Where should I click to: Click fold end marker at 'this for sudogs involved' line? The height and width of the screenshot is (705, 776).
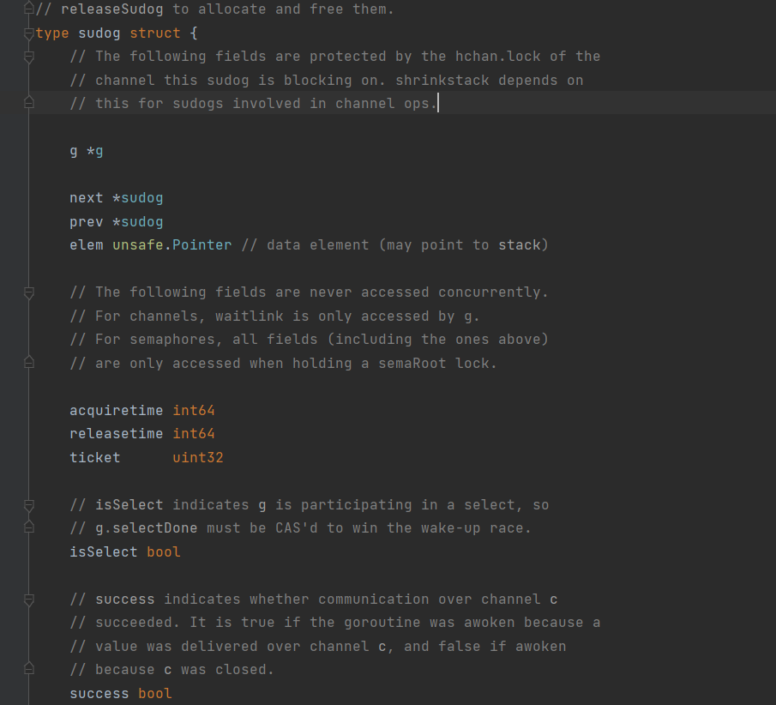28,104
